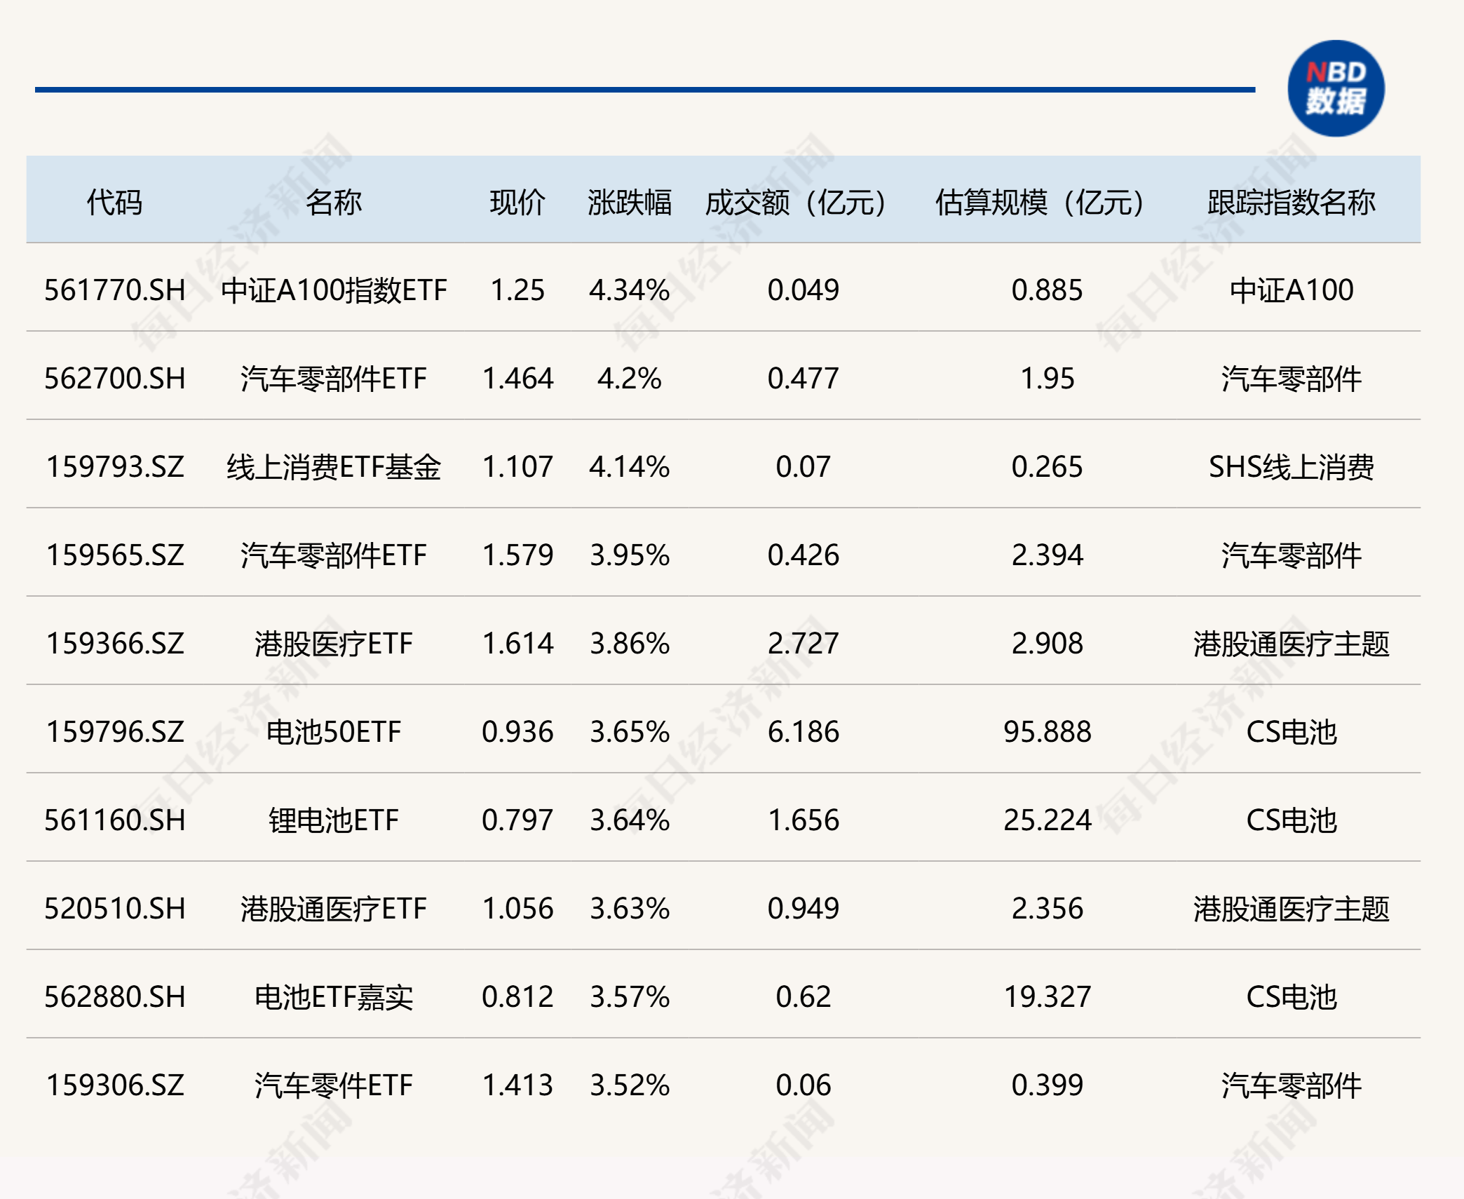The width and height of the screenshot is (1464, 1199).
Task: Click the 代码 column header
Action: pyautogui.click(x=114, y=202)
